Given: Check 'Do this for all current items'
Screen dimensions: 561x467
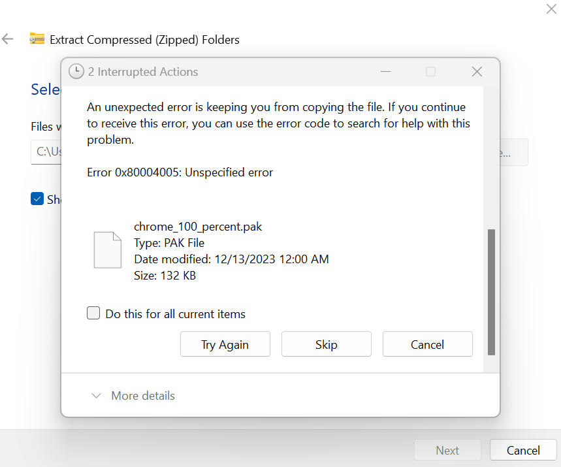Looking at the screenshot, I should coord(93,313).
